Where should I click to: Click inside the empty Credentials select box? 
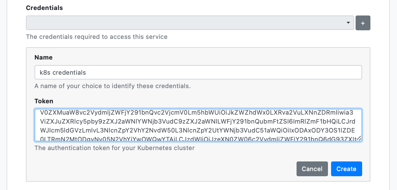point(186,23)
